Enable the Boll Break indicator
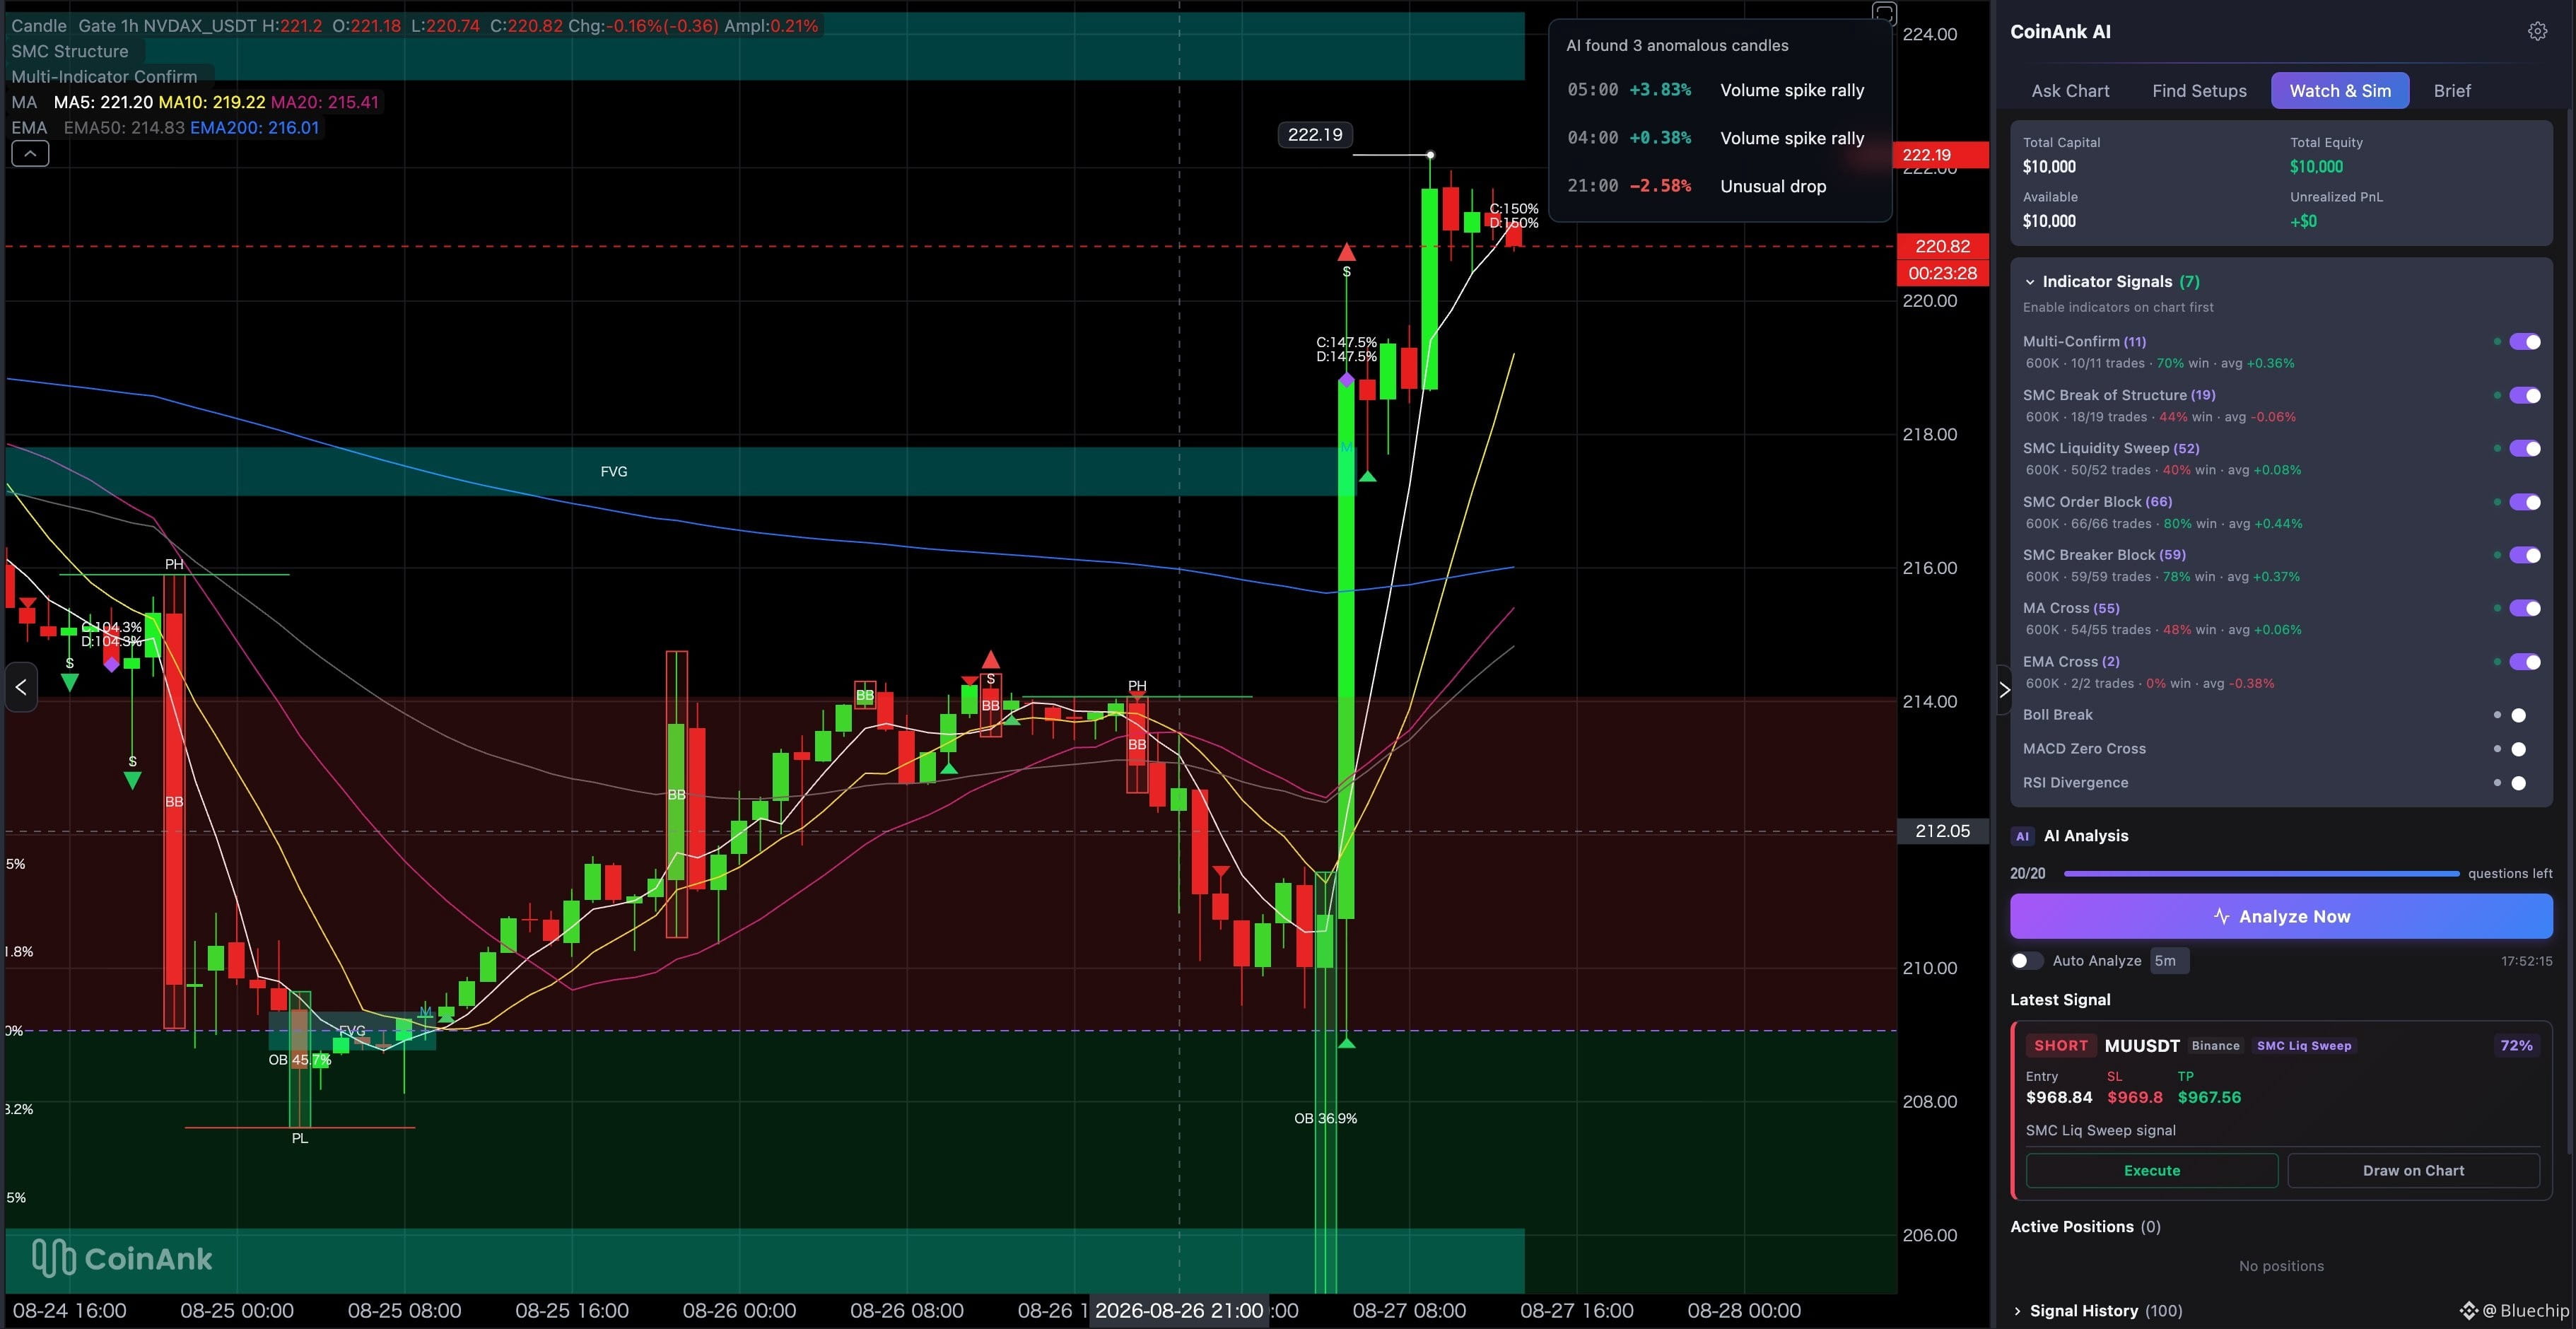The image size is (2576, 1329). 2518,715
